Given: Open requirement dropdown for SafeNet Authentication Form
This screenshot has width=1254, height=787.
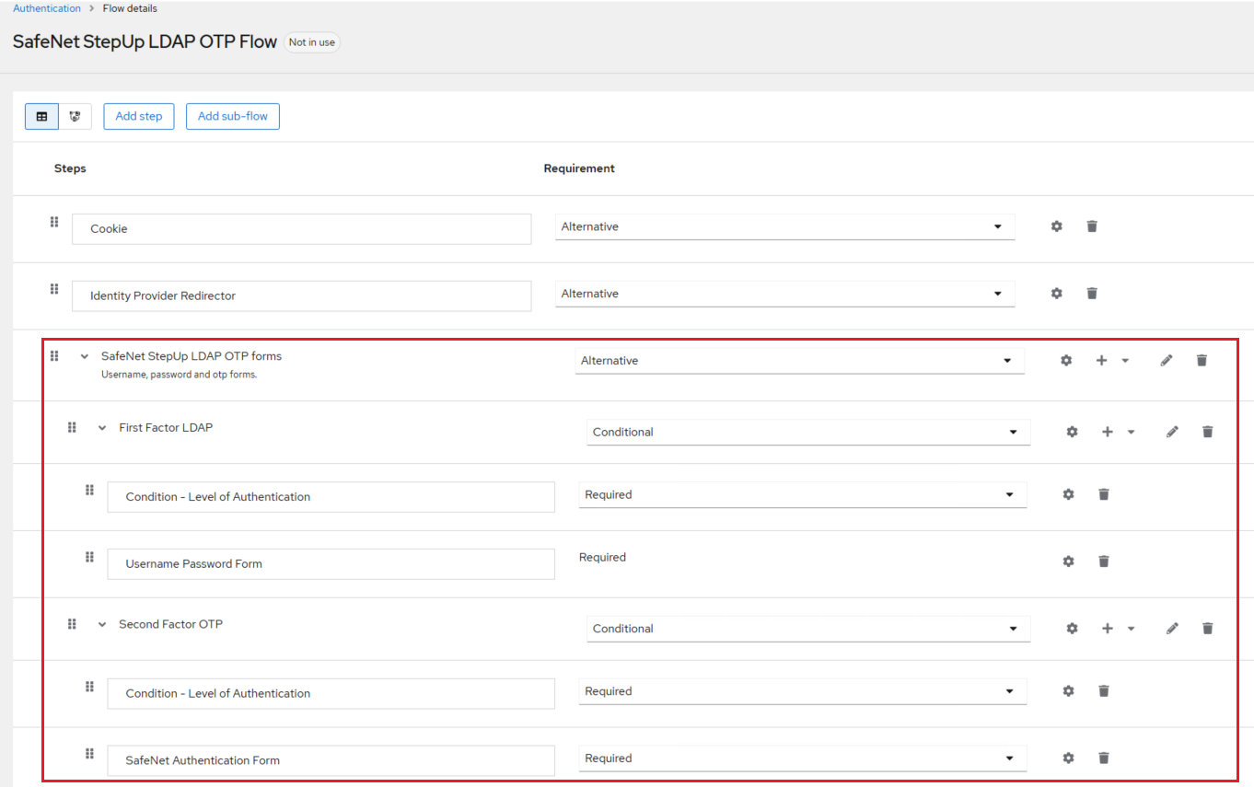Looking at the screenshot, I should click(802, 758).
